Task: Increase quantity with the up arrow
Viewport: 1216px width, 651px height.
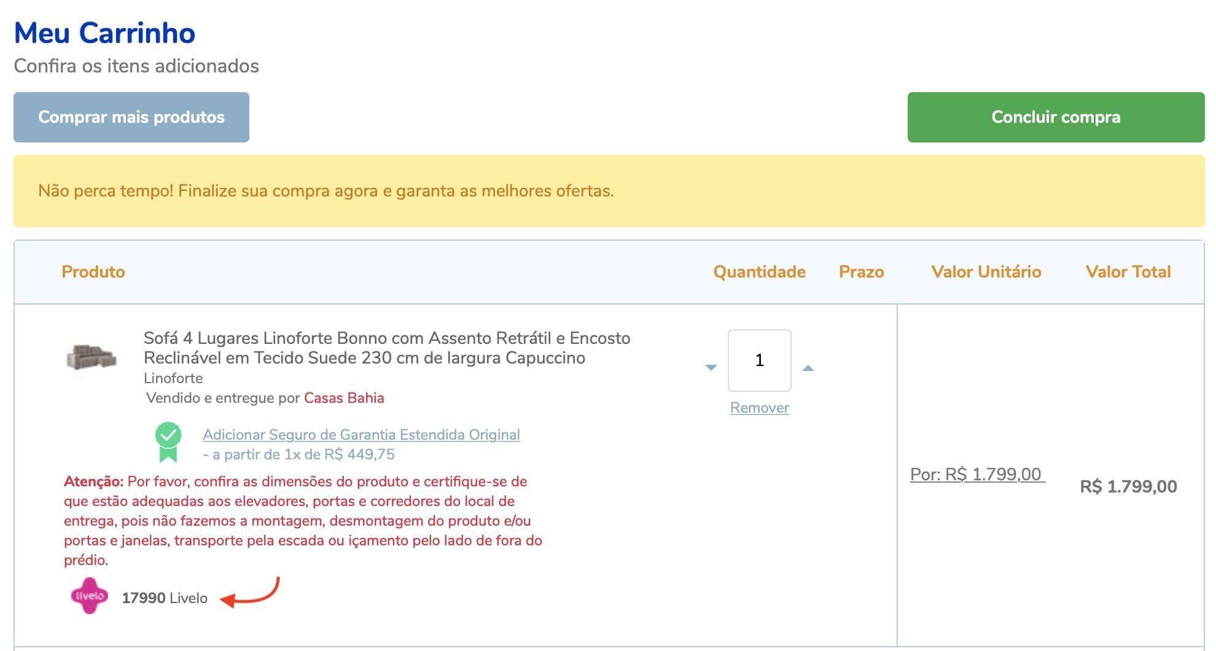Action: (808, 367)
